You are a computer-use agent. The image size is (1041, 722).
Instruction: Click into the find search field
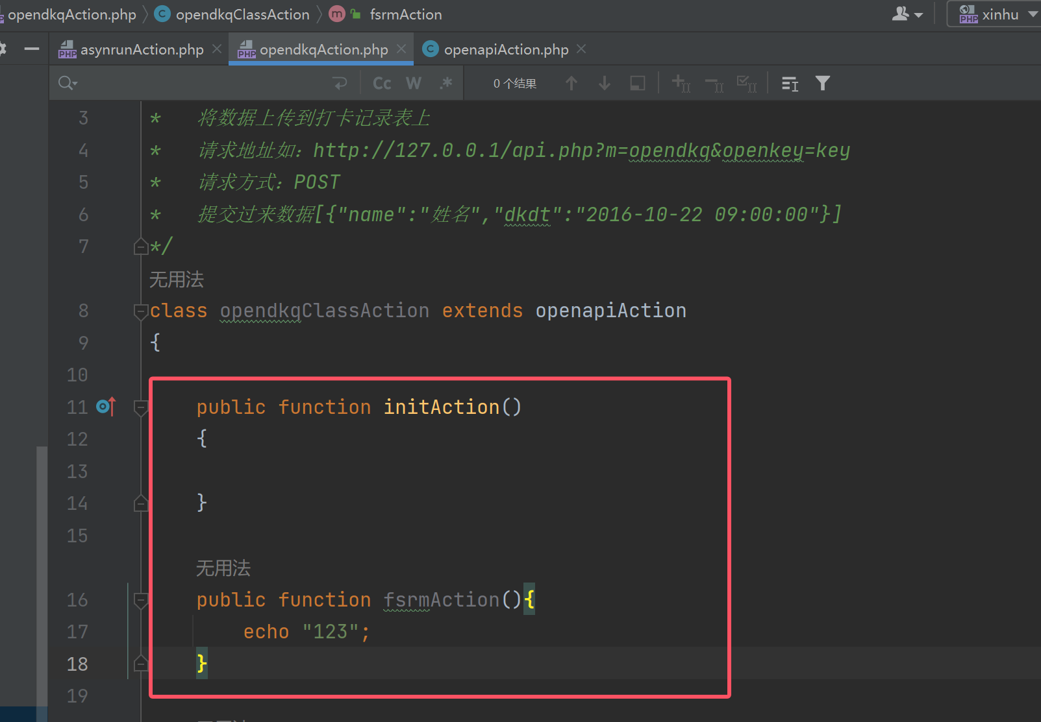(201, 83)
